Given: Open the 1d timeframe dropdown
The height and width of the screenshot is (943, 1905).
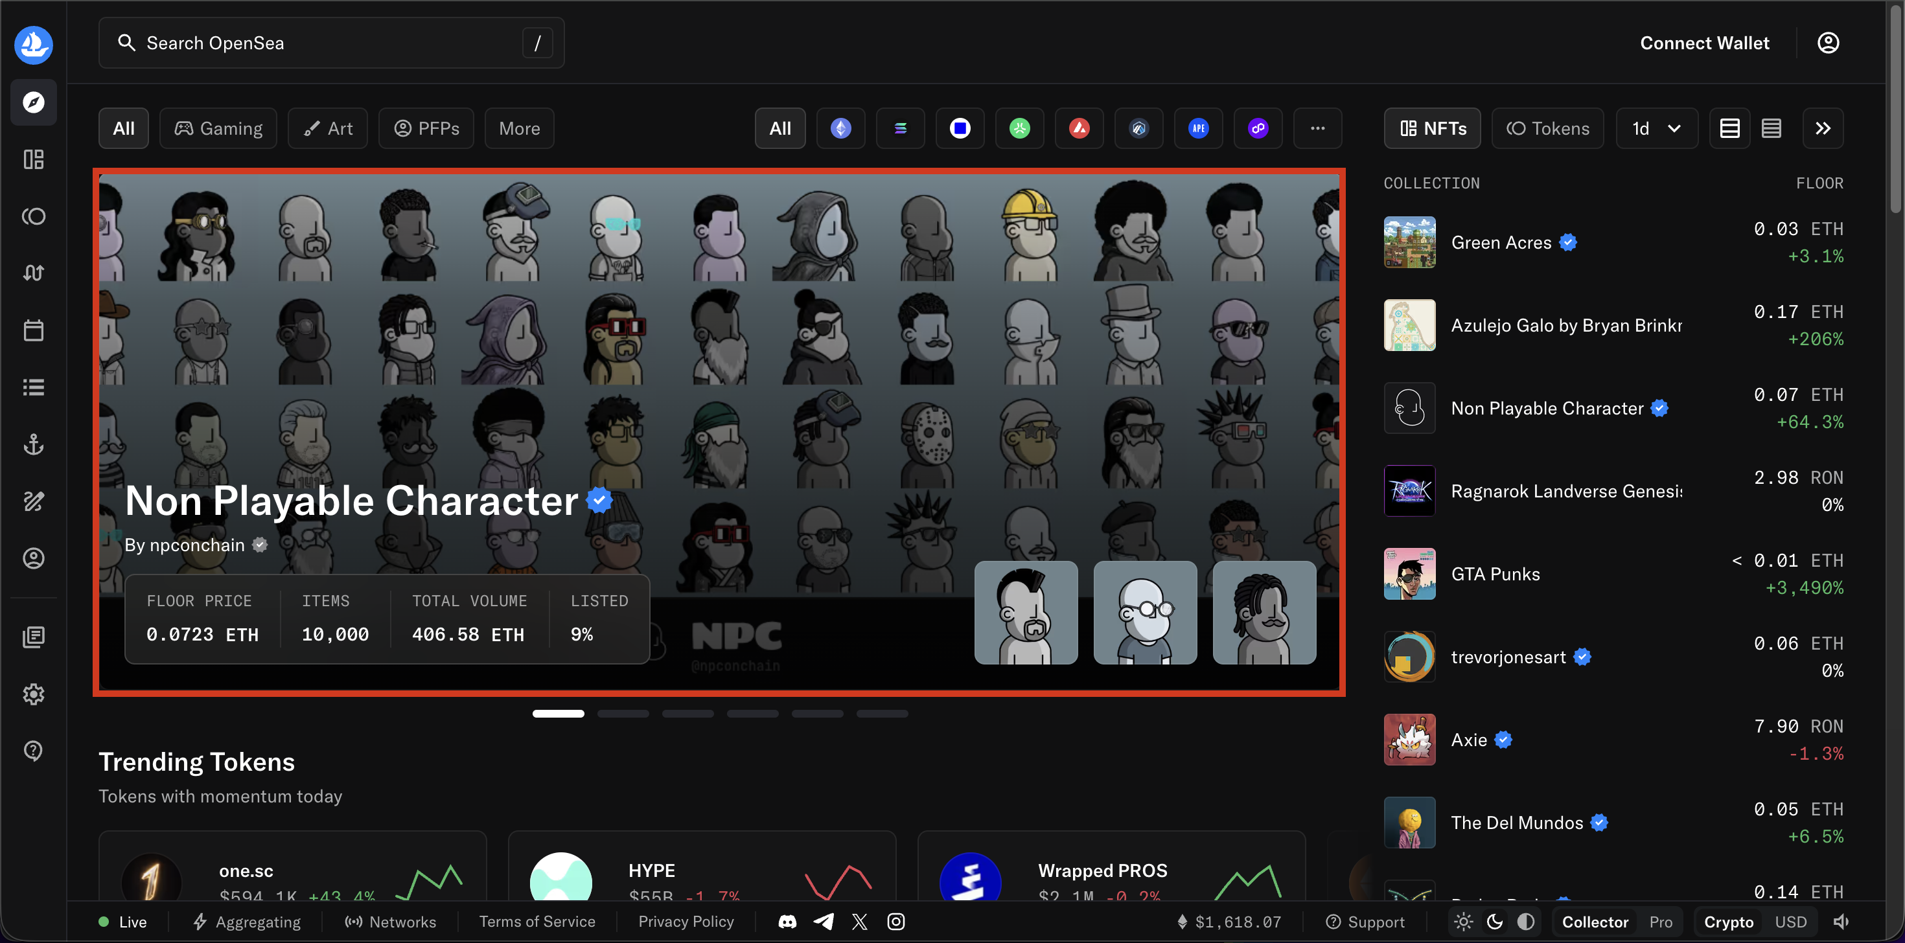Looking at the screenshot, I should pyautogui.click(x=1657, y=129).
